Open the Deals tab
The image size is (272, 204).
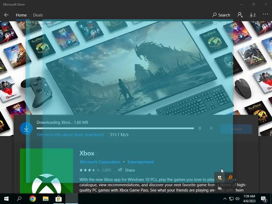click(x=38, y=15)
